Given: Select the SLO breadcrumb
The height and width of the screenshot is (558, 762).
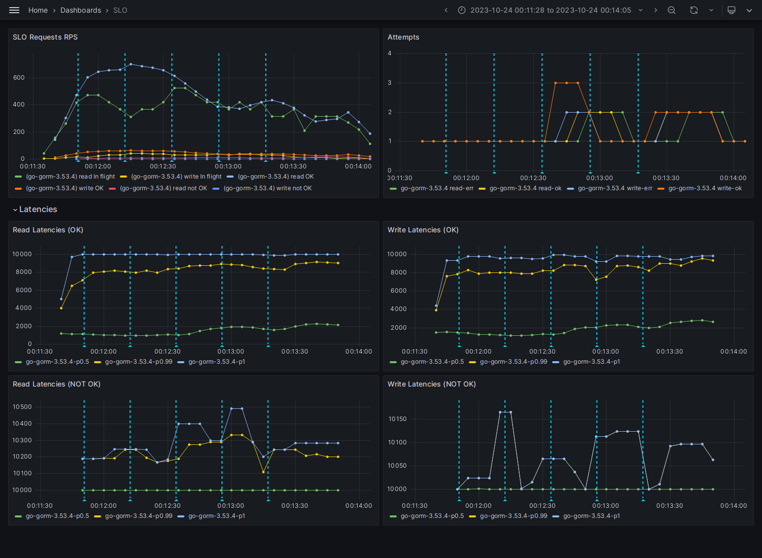Looking at the screenshot, I should coord(120,10).
